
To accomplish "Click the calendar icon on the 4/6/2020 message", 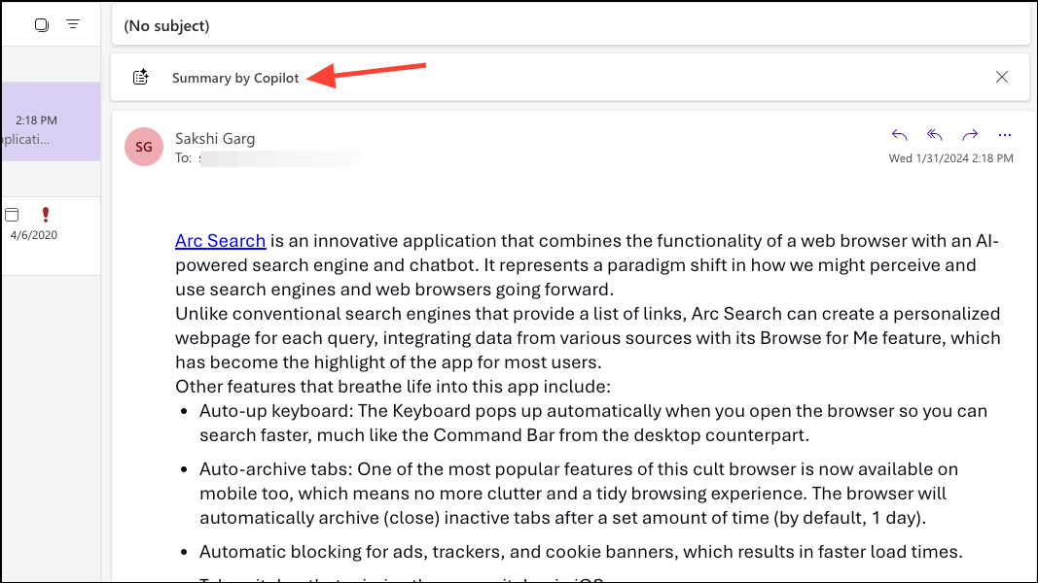I will (x=12, y=214).
